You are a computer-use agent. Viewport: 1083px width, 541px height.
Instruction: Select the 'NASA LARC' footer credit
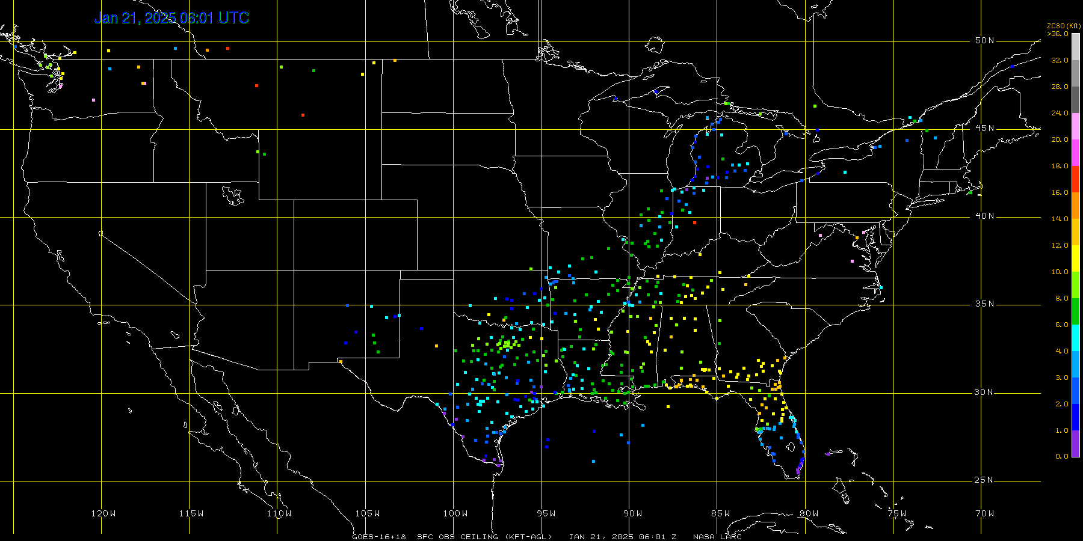[x=717, y=537]
